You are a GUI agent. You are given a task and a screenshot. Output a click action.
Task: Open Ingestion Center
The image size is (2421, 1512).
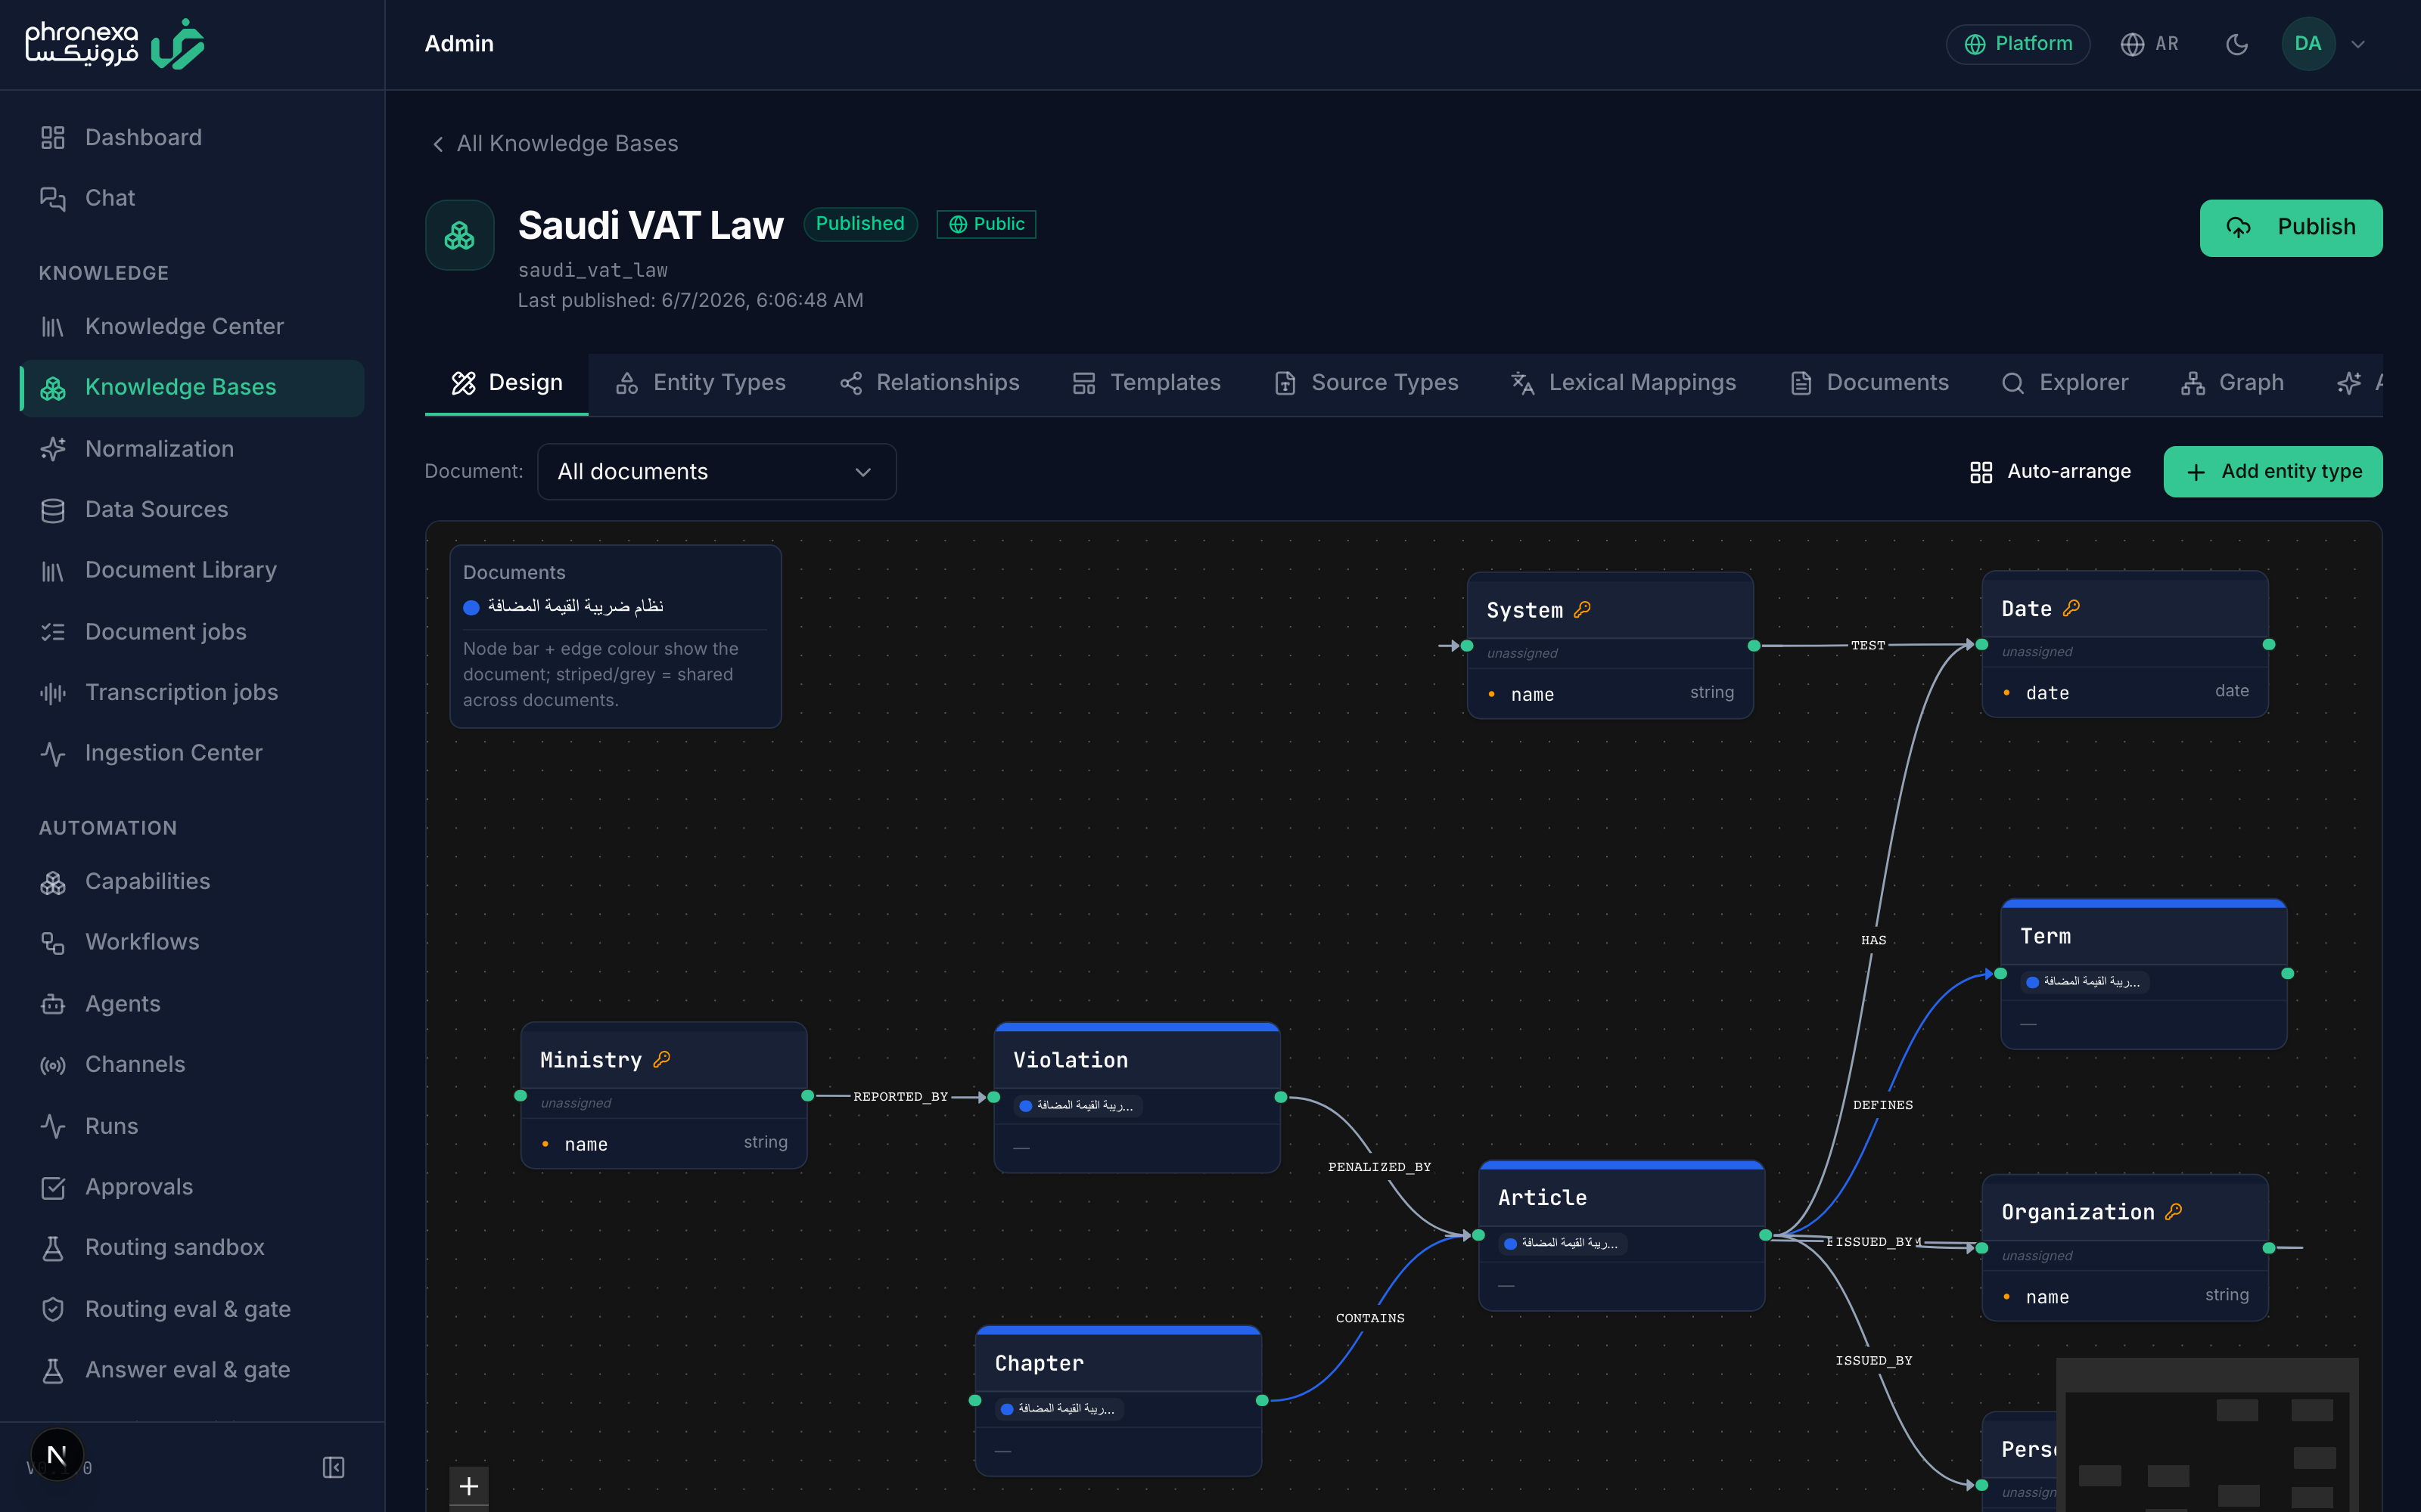point(191,753)
